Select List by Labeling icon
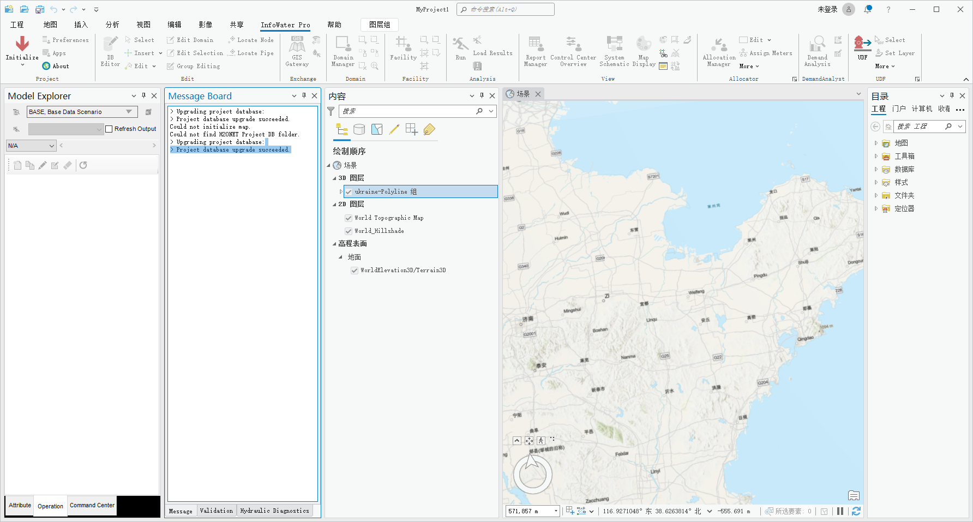Viewport: 973px width, 522px height. click(429, 129)
